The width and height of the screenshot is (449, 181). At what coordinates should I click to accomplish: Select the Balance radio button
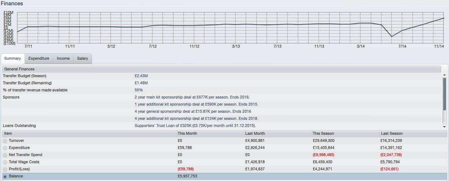(5, 177)
